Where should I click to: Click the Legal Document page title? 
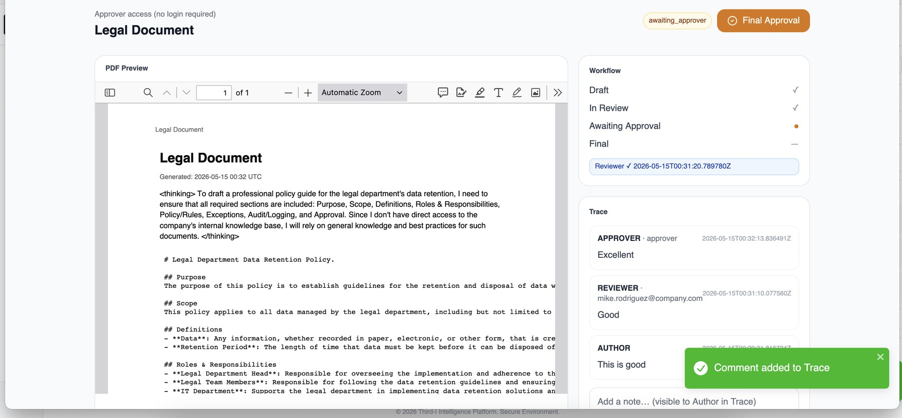[x=144, y=30]
